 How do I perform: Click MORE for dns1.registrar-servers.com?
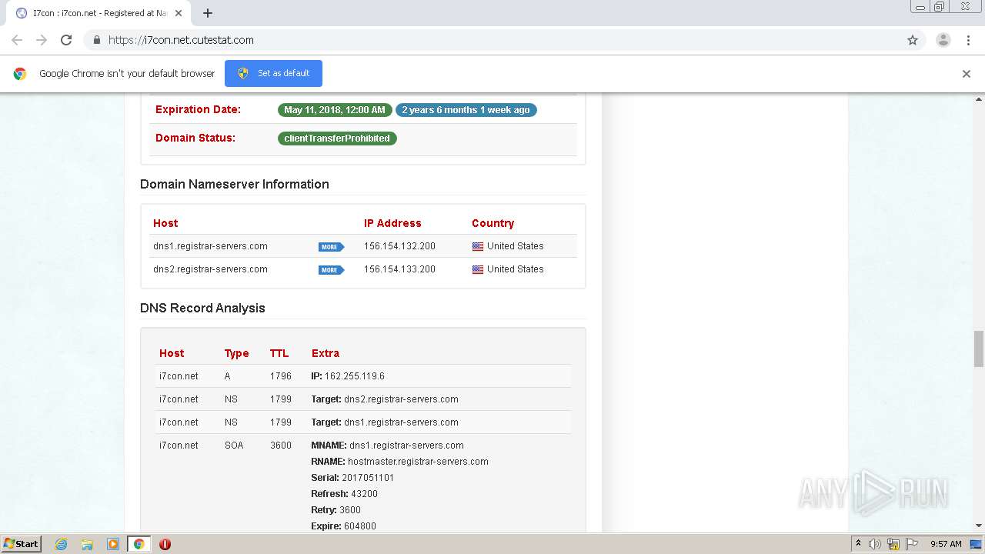[331, 247]
